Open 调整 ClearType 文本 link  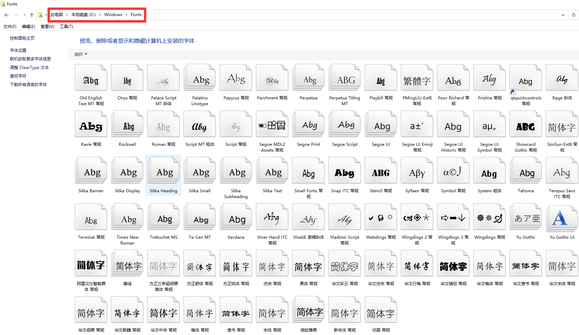point(29,67)
